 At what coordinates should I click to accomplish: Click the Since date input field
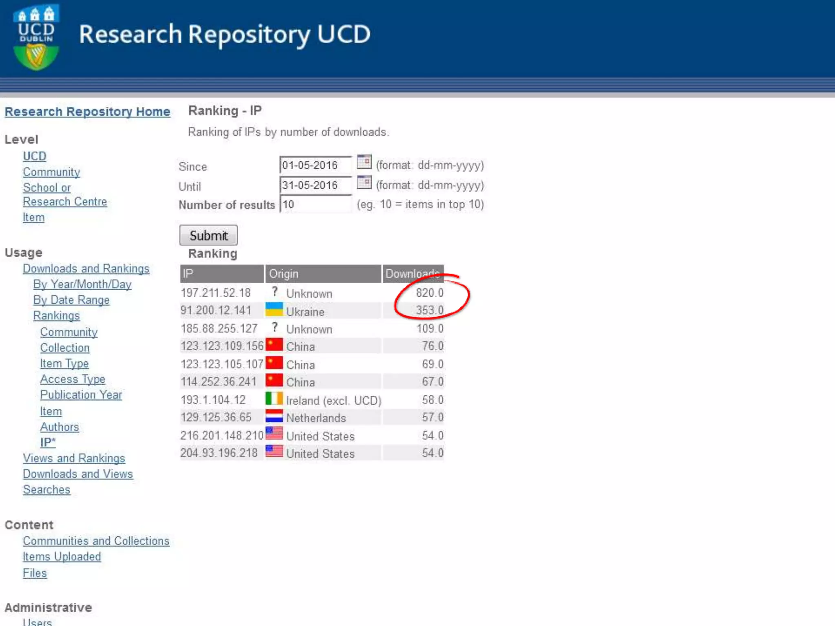[315, 165]
